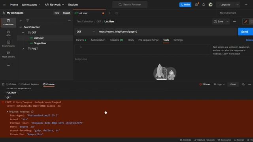
Task: Click the filter collections icon
Action: point(28,21)
